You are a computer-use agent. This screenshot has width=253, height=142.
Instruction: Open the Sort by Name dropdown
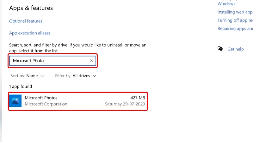click(27, 76)
